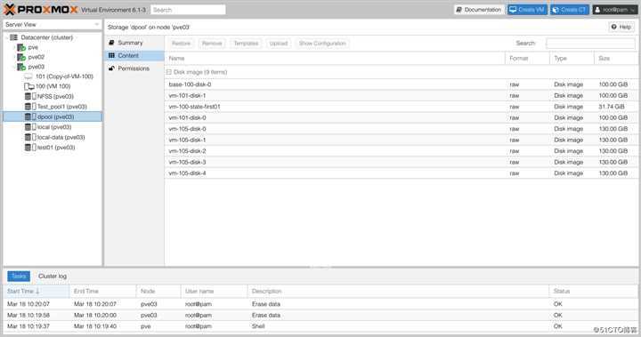
Task: Click the 31.74 GiB size cell
Action: click(x=612, y=107)
